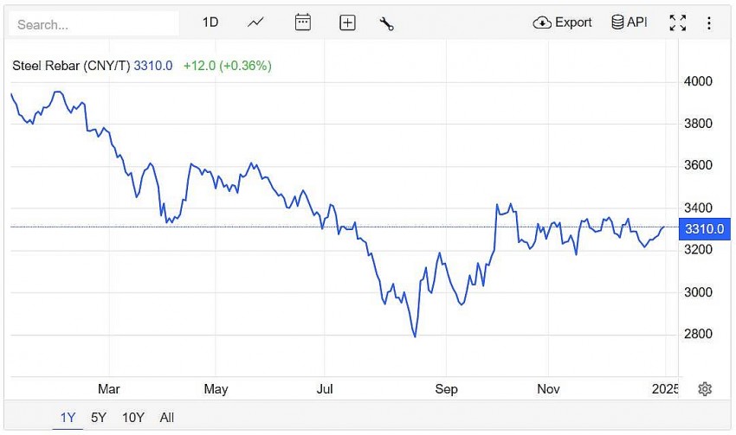The width and height of the screenshot is (736, 435).
Task: Open the wrench tools icon
Action: click(387, 23)
